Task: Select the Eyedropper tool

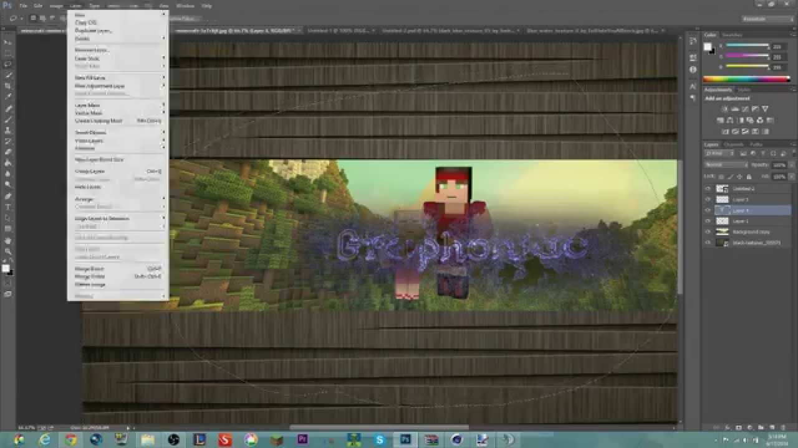Action: [8, 96]
